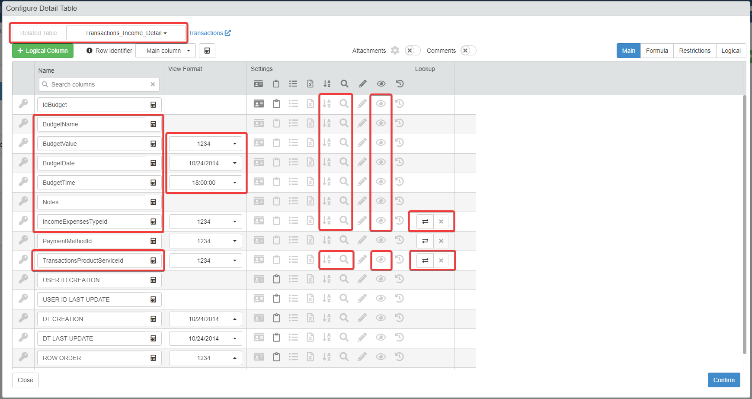Open the BudgetDate view format dropdown

pos(205,163)
